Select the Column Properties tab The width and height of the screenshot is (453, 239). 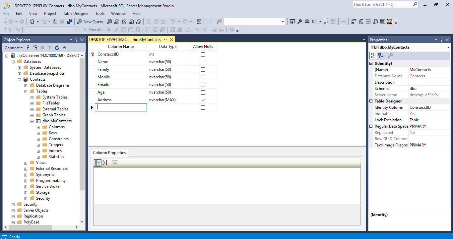109,153
